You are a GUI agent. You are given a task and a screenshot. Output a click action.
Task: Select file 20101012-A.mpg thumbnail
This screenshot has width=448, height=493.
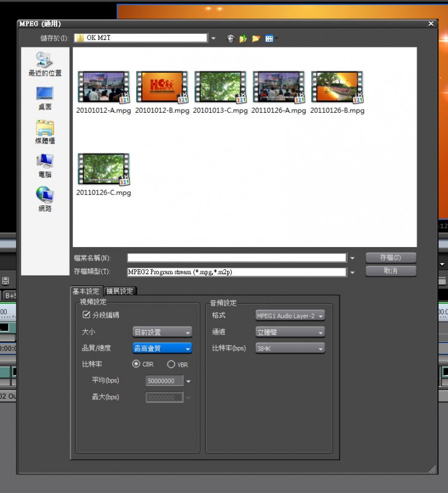coord(104,87)
